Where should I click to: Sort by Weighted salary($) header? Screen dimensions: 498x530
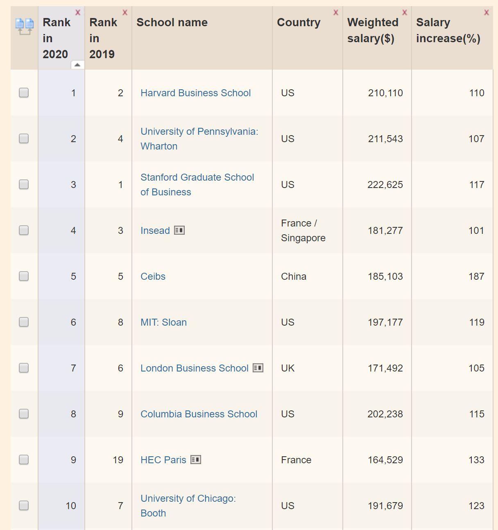(x=372, y=30)
